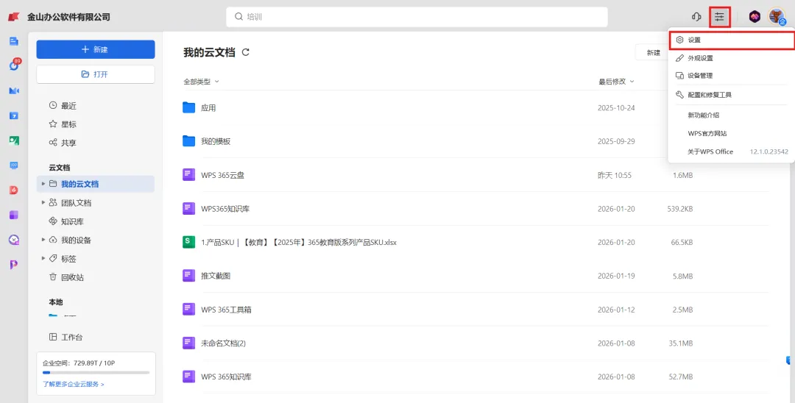
Task: Open the WPS 365工具箱 document
Action: (226, 310)
